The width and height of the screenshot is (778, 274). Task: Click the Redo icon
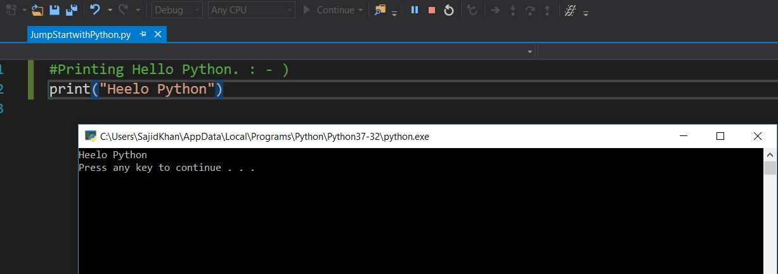click(x=124, y=10)
